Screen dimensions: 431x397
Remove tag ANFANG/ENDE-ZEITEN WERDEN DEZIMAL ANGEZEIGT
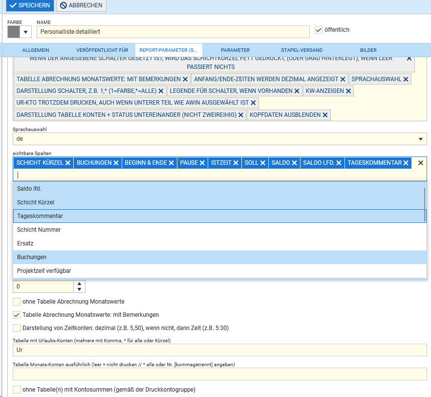(x=343, y=79)
